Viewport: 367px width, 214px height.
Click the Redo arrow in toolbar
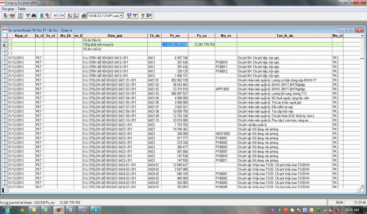(x=62, y=16)
